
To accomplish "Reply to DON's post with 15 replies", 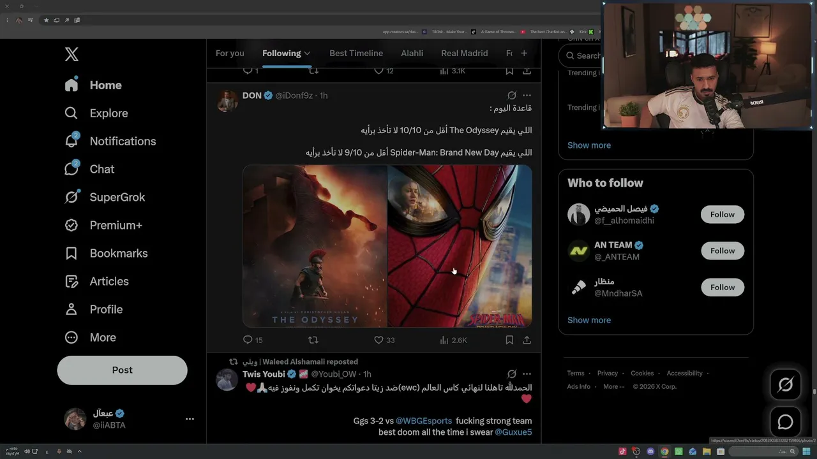I will (x=253, y=340).
